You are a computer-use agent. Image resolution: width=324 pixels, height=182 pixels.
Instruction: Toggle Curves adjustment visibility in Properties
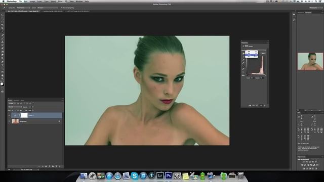pyautogui.click(x=261, y=106)
